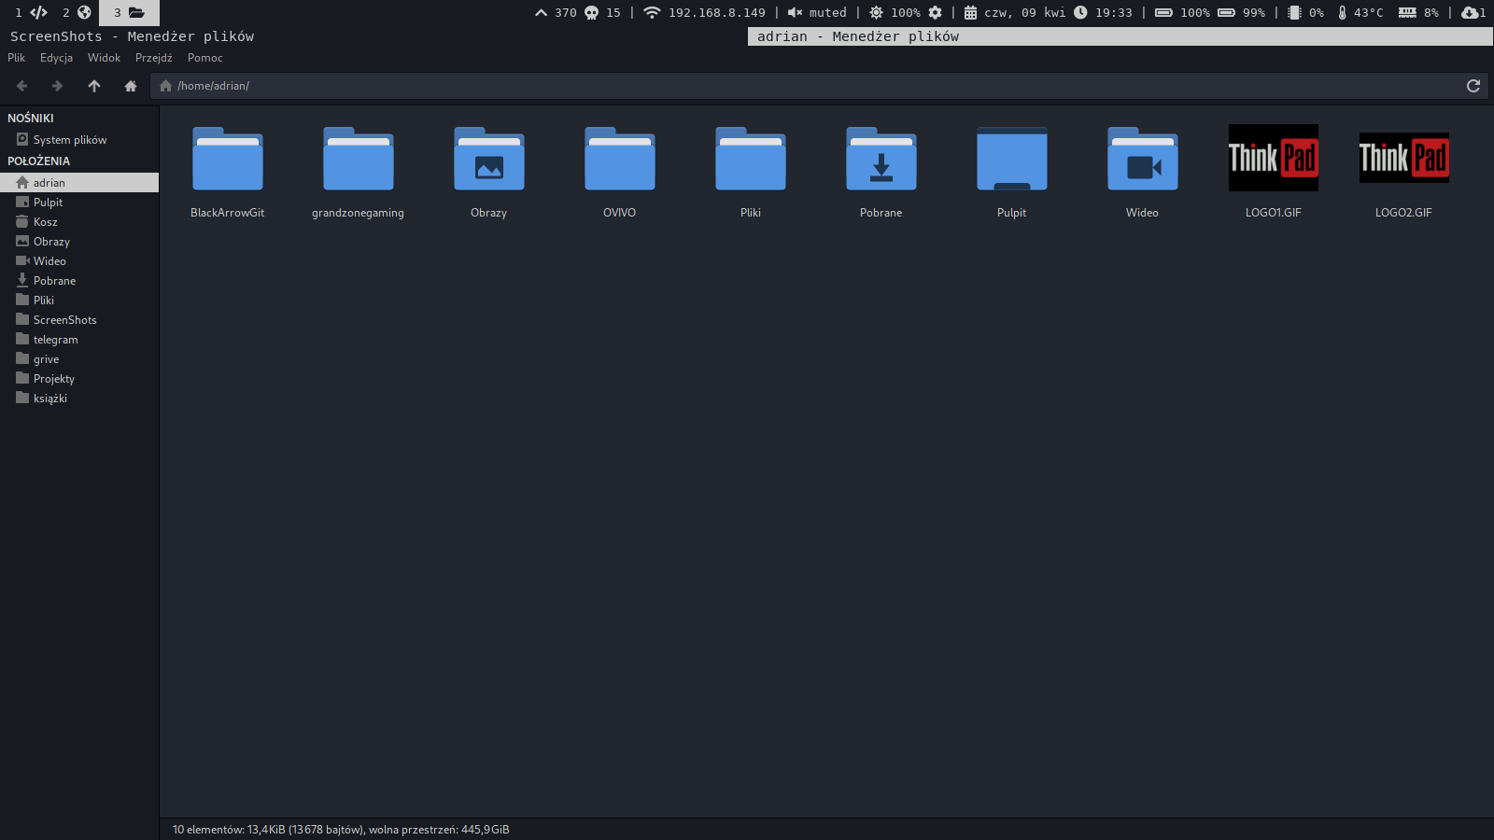Click the adrian - Menedżer plików window title
1494x840 pixels.
tap(858, 36)
